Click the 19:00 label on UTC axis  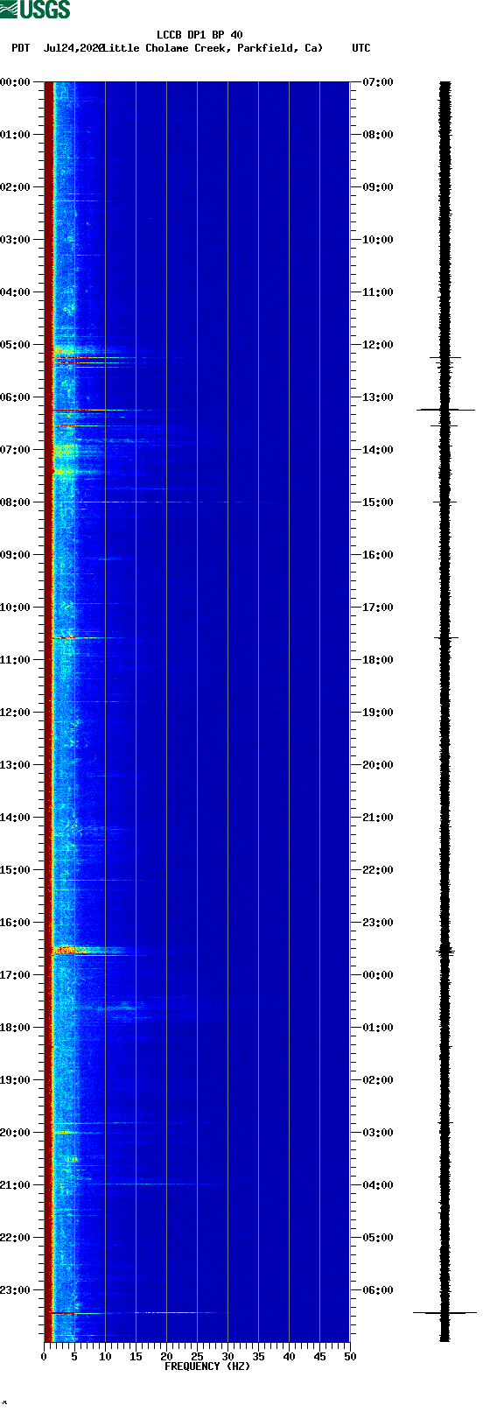pos(378,713)
